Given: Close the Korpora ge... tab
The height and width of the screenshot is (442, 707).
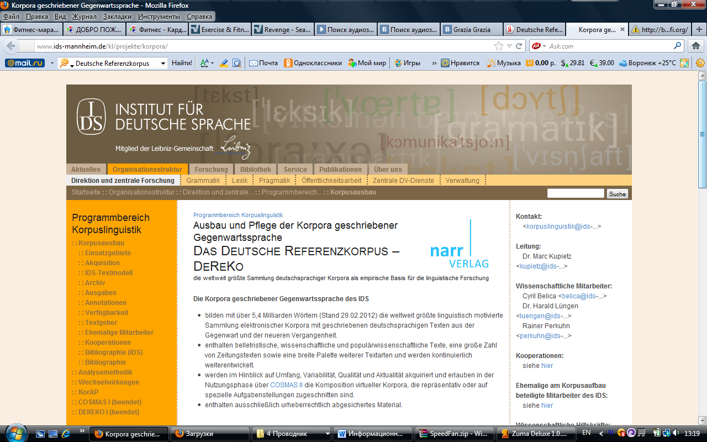Looking at the screenshot, I should (x=623, y=30).
